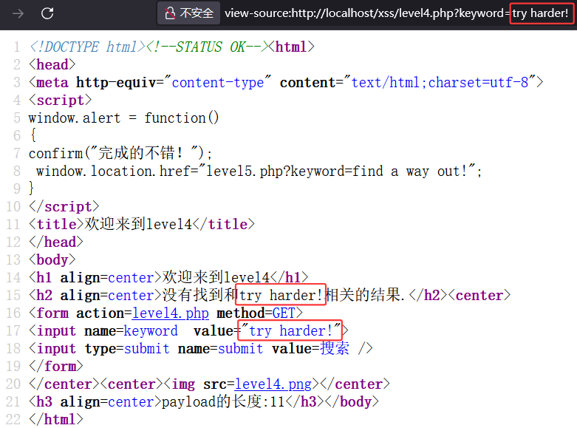Click line number 17 in the gutter
This screenshot has height=428, width=577.
(13, 330)
